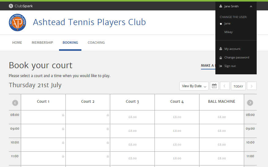Click lock icon on Court 1 08:00 slot
268x167 pixels.
click(x=63, y=115)
